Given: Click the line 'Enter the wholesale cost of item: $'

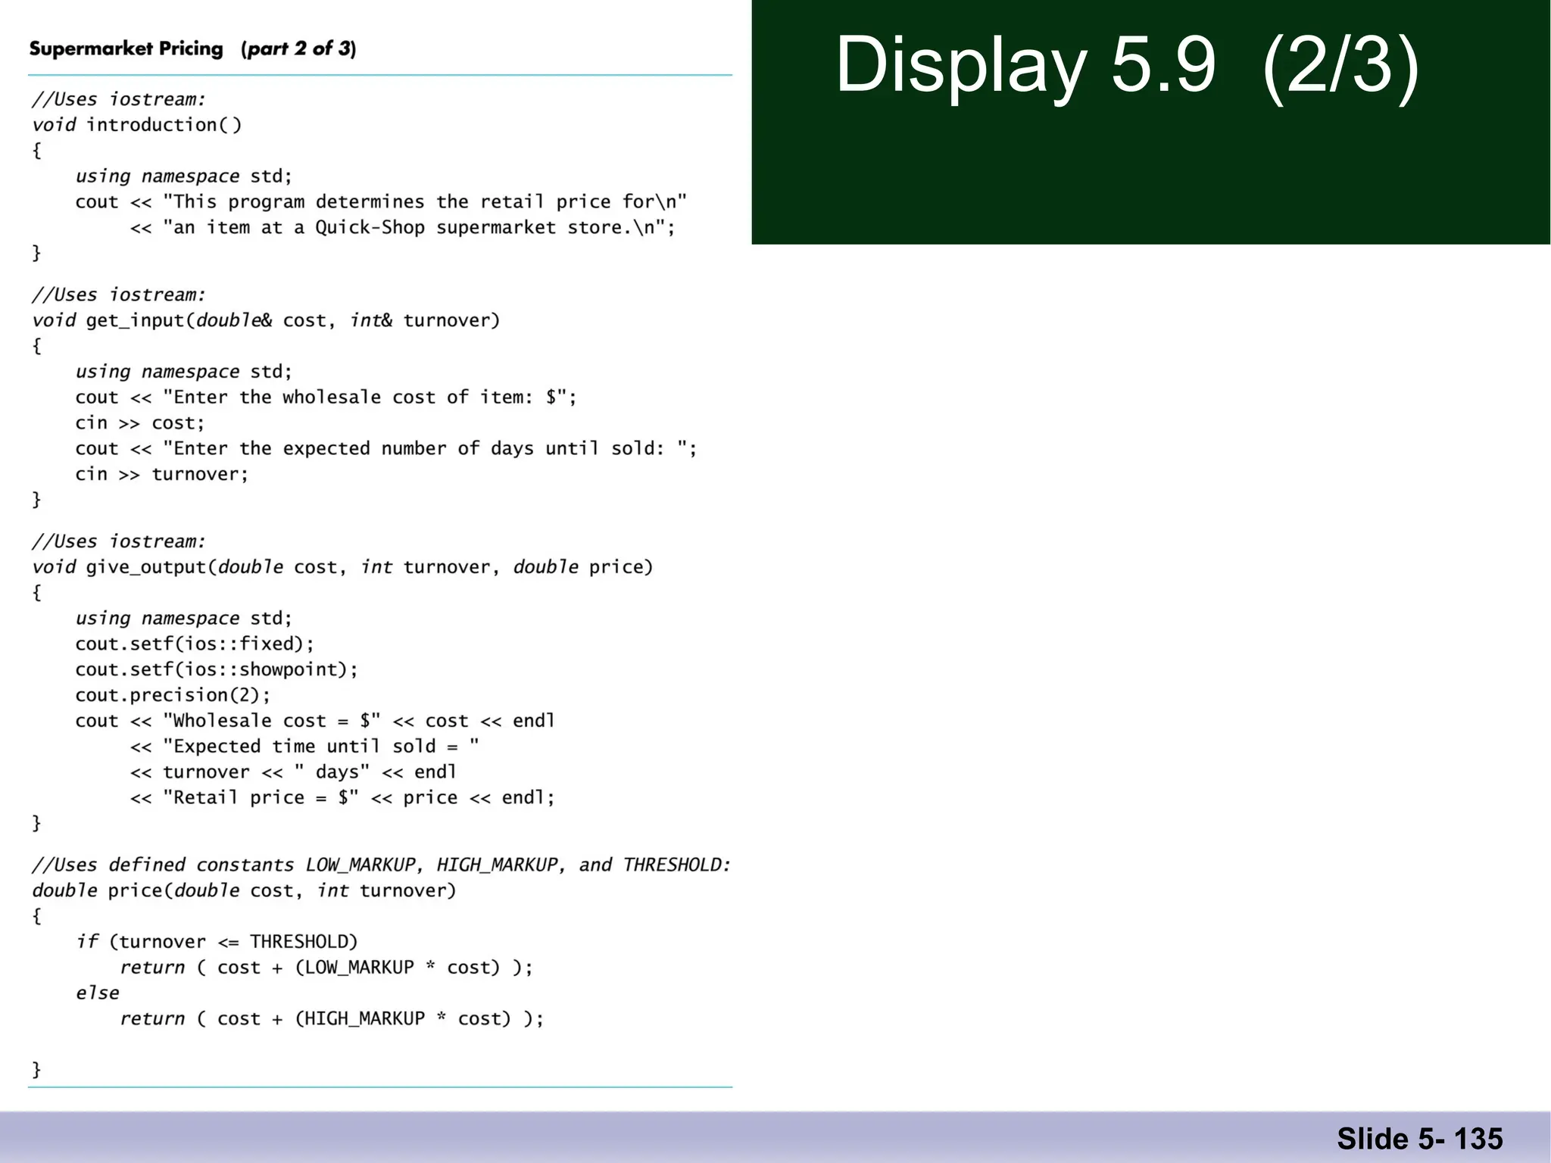Looking at the screenshot, I should 326,398.
